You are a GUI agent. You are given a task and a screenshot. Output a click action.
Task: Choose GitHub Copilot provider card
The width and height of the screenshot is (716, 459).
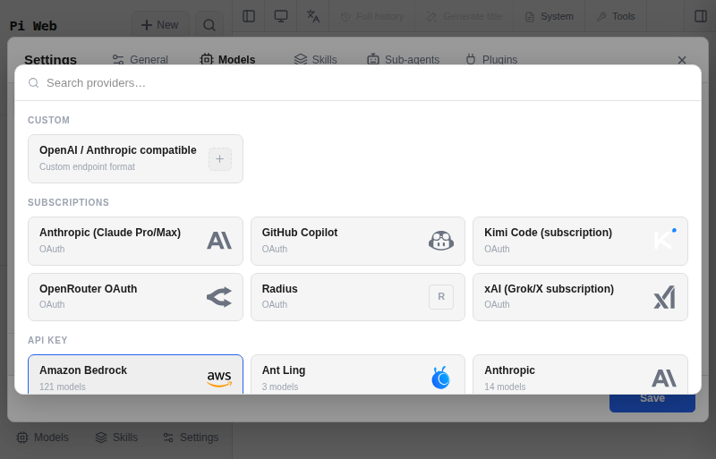point(357,241)
